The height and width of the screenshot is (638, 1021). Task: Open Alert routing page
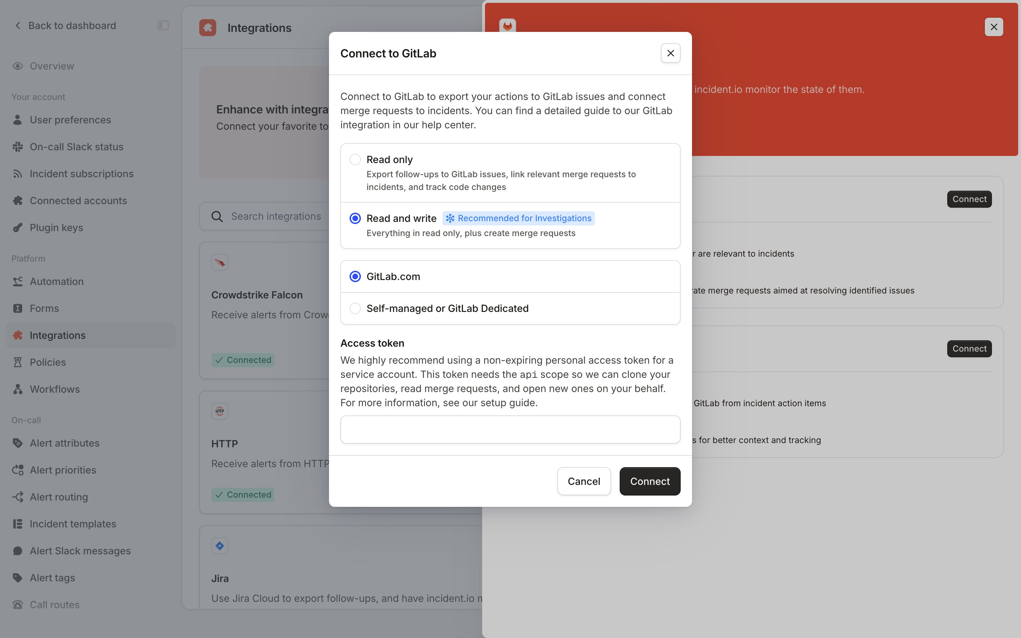coord(91,497)
